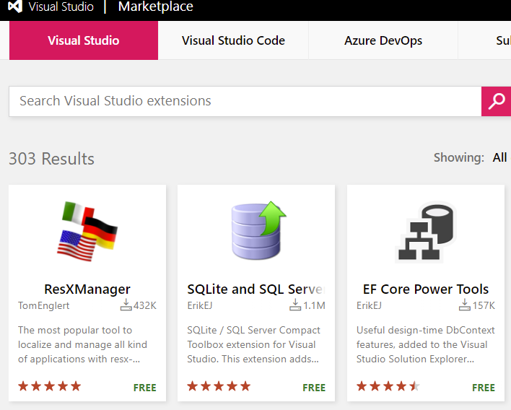The width and height of the screenshot is (511, 410).
Task: Click ErikEJ publisher on SQLite card
Action: tap(200, 306)
